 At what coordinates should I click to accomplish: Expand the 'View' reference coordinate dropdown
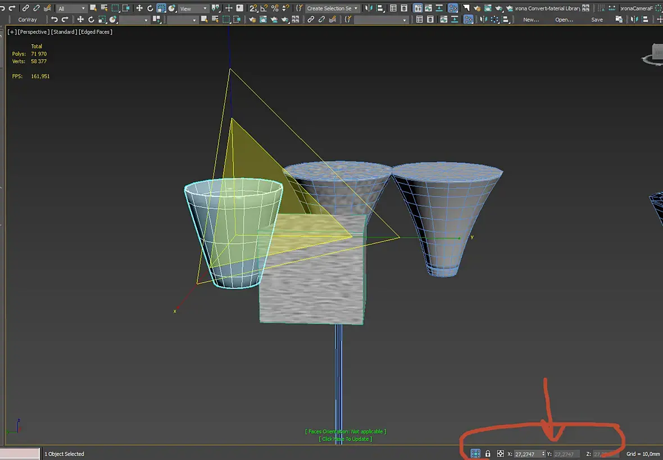tap(193, 8)
